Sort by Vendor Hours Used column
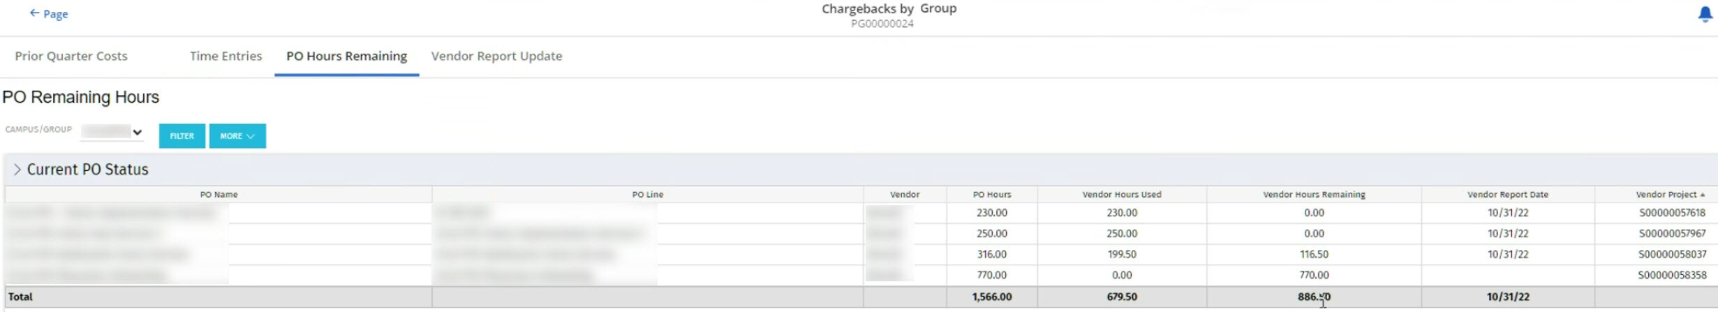1718x312 pixels. click(1121, 195)
